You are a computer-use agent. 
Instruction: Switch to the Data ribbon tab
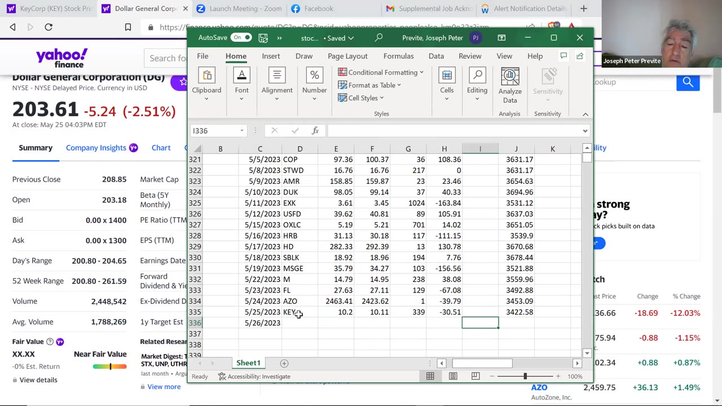[436, 56]
